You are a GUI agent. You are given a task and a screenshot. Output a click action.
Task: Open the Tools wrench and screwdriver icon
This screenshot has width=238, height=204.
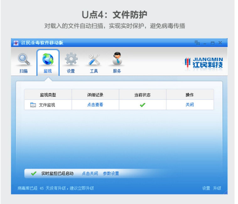94,60
